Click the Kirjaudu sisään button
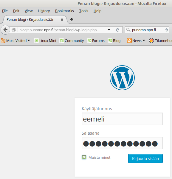The image size is (172, 179). click(x=145, y=158)
